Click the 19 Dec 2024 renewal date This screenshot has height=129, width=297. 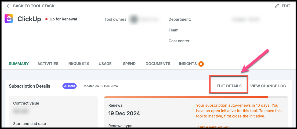(x=124, y=113)
